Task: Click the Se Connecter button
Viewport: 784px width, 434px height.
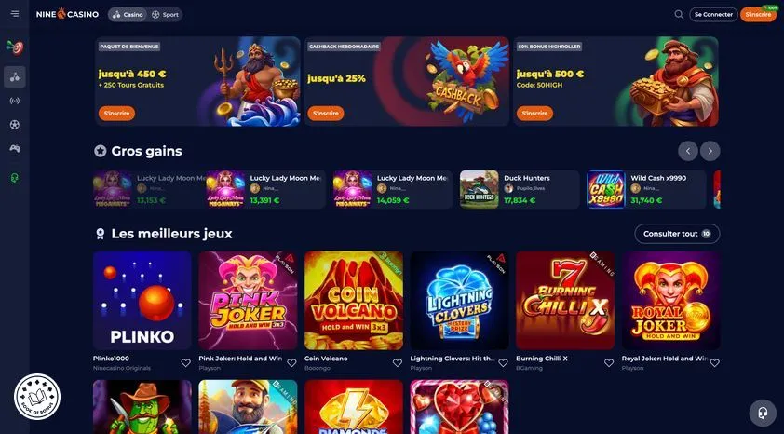Action: (713, 15)
